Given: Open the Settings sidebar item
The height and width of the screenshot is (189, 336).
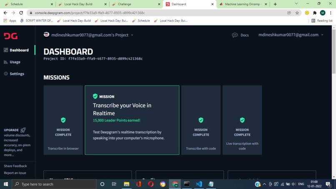Looking at the screenshot, I should [14, 74].
